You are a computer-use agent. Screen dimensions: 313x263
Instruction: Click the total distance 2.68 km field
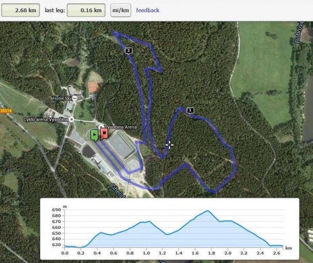point(21,10)
